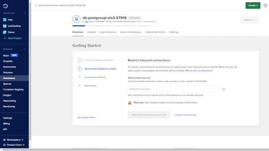269x151 pixels.
Task: Open the Logs & Queries tab
Action: (x=108, y=32)
